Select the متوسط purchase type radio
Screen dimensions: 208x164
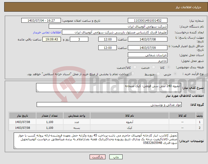[x=158, y=74]
